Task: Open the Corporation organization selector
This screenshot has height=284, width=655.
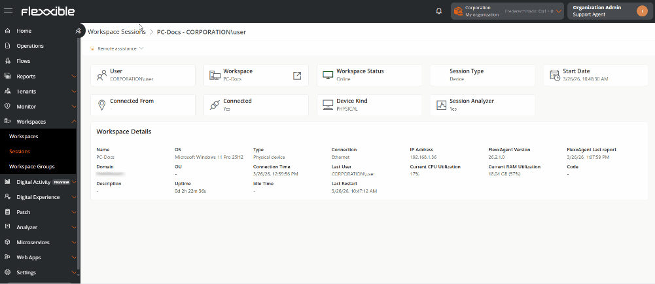Action: click(506, 11)
